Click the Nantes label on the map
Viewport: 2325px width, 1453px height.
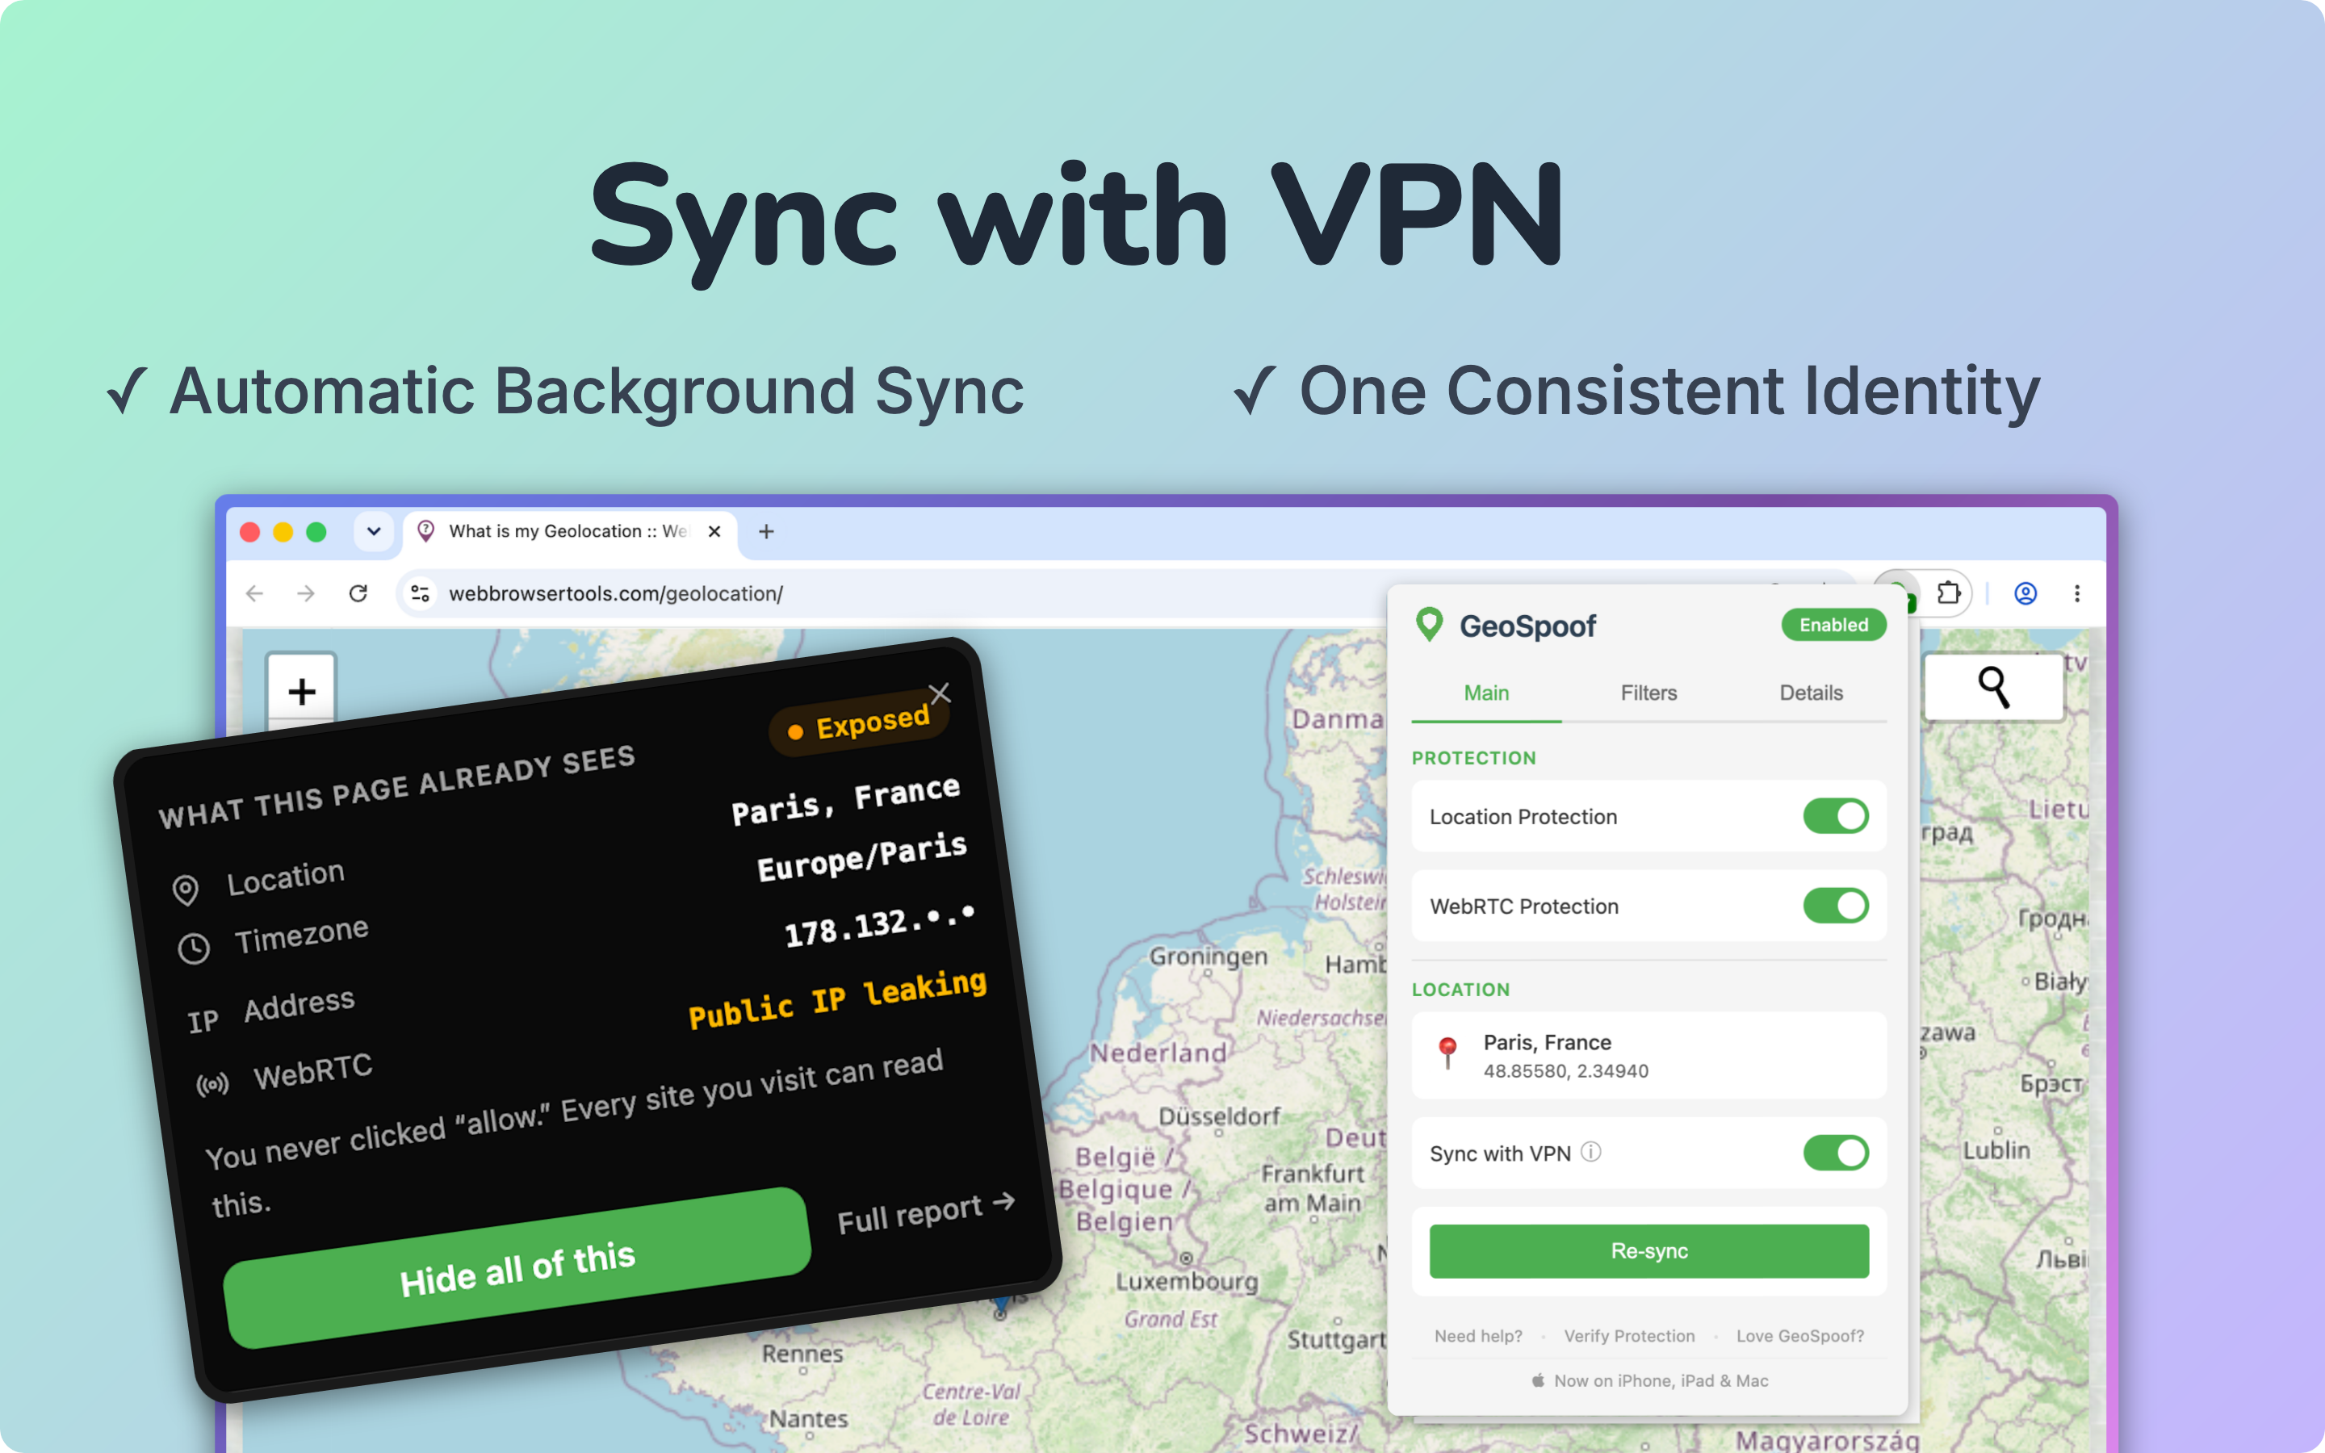[x=808, y=1418]
